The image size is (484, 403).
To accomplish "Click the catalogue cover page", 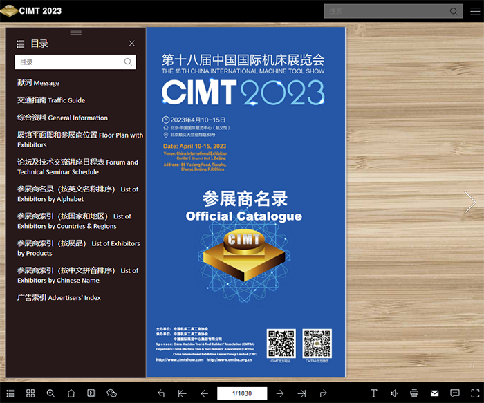I will [x=245, y=202].
